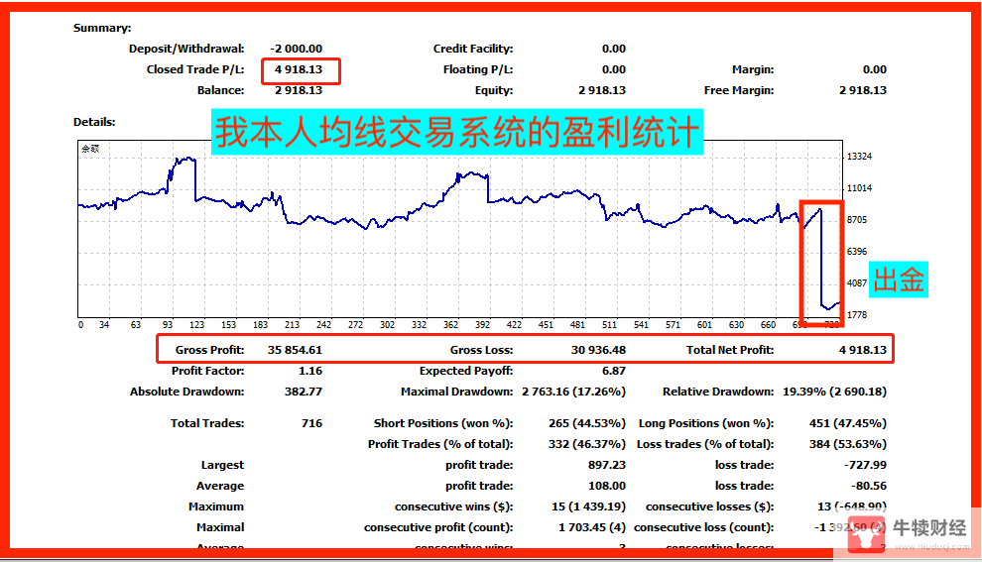982x562 pixels.
Task: Select the "Expected Payoff:" label
Action: [x=466, y=371]
